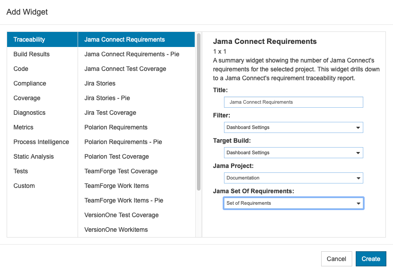The width and height of the screenshot is (393, 273).
Task: Choose the Compliance category
Action: [42, 83]
